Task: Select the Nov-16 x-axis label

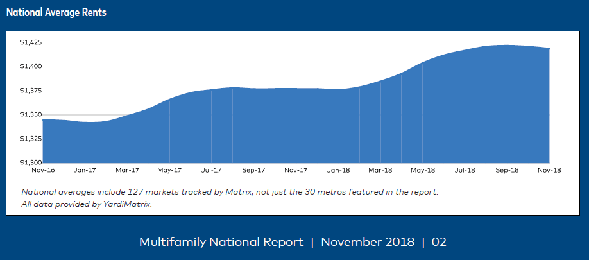Action: coord(43,171)
